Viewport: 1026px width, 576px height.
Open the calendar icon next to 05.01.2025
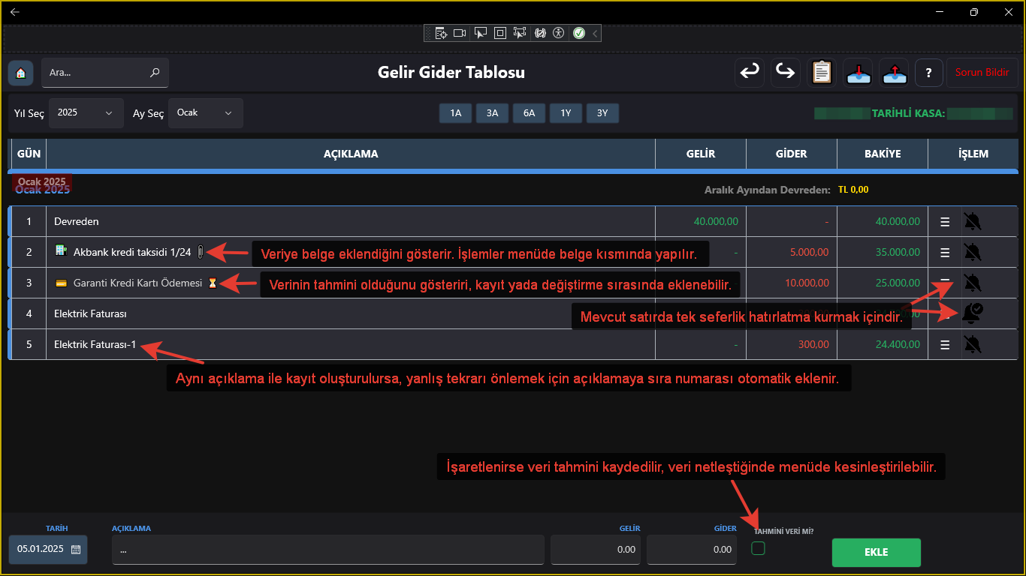[75, 550]
